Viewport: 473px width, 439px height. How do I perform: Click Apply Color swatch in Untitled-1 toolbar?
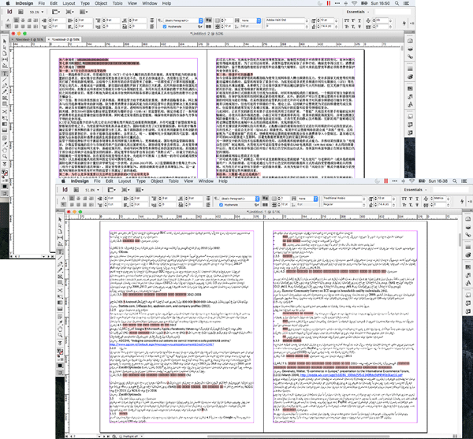tap(60, 366)
